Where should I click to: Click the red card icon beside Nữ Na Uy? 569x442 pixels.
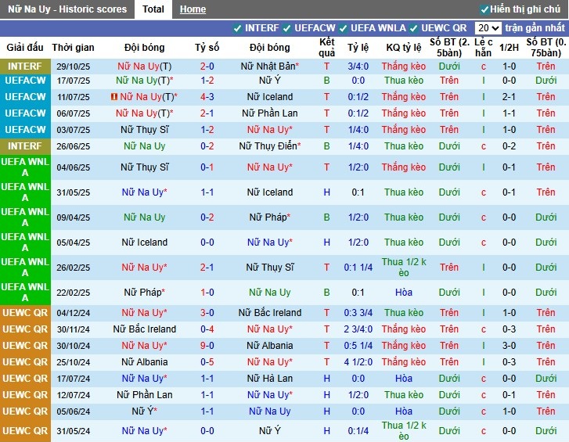(x=114, y=97)
